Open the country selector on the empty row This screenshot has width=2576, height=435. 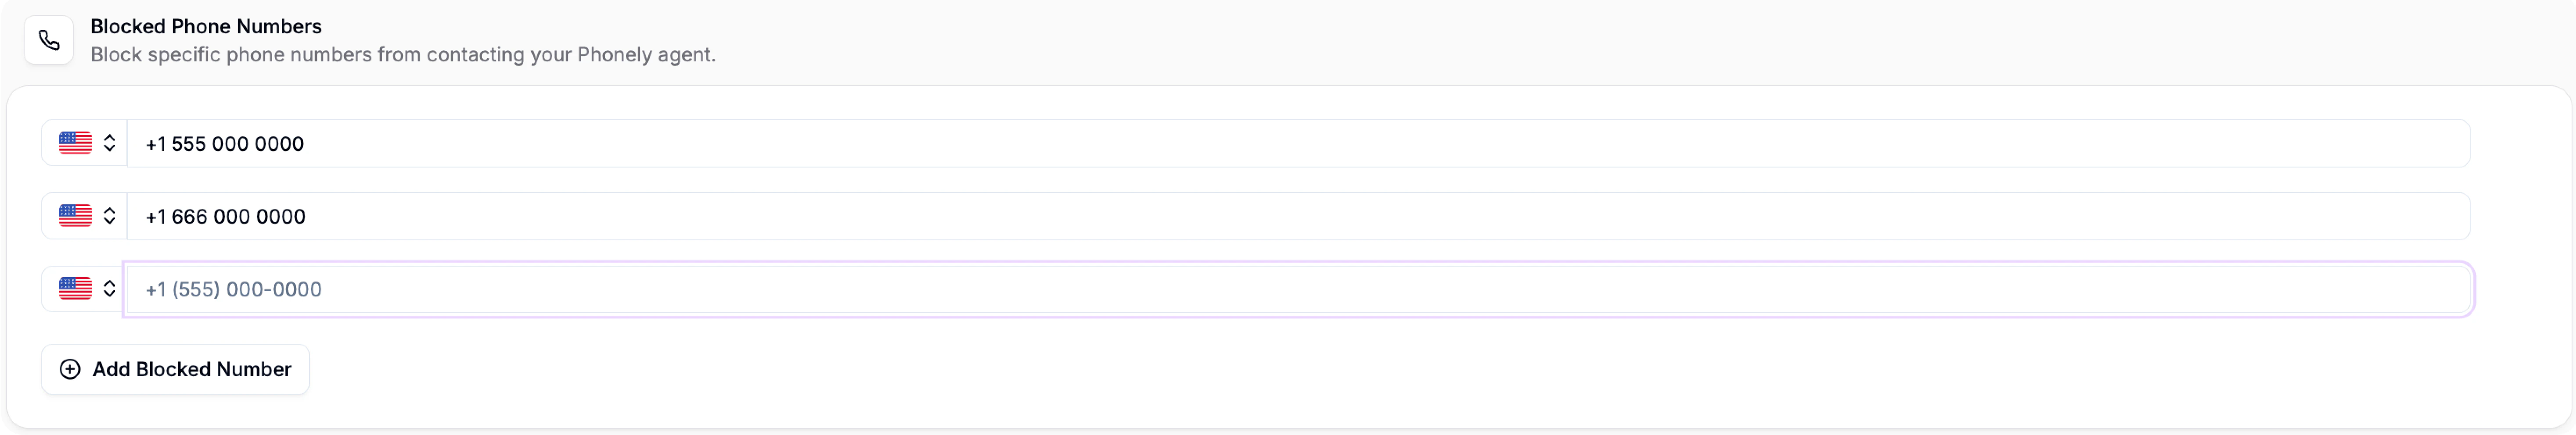[x=110, y=289]
